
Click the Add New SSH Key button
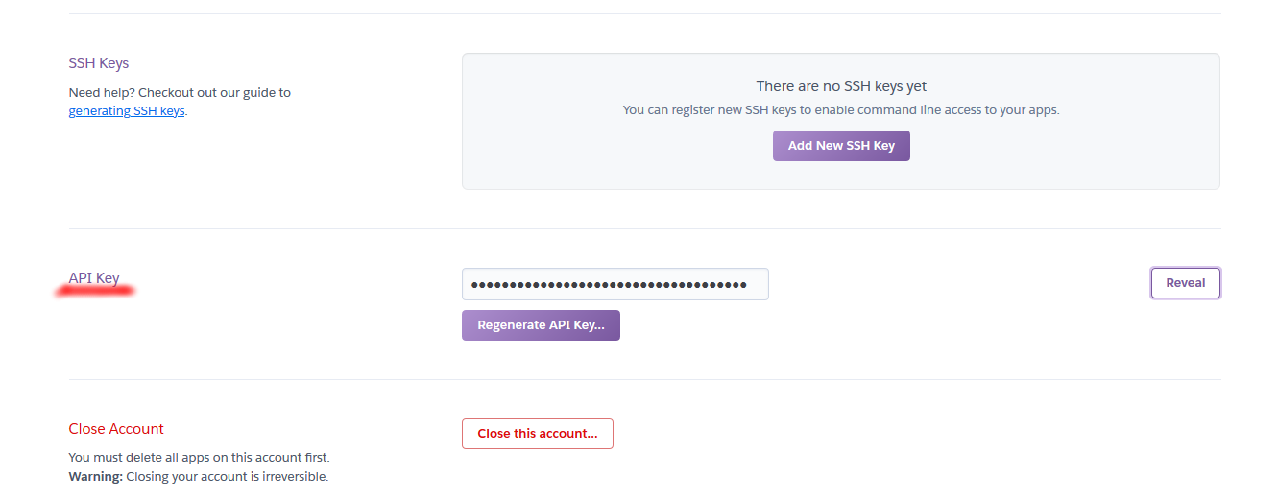pos(841,146)
